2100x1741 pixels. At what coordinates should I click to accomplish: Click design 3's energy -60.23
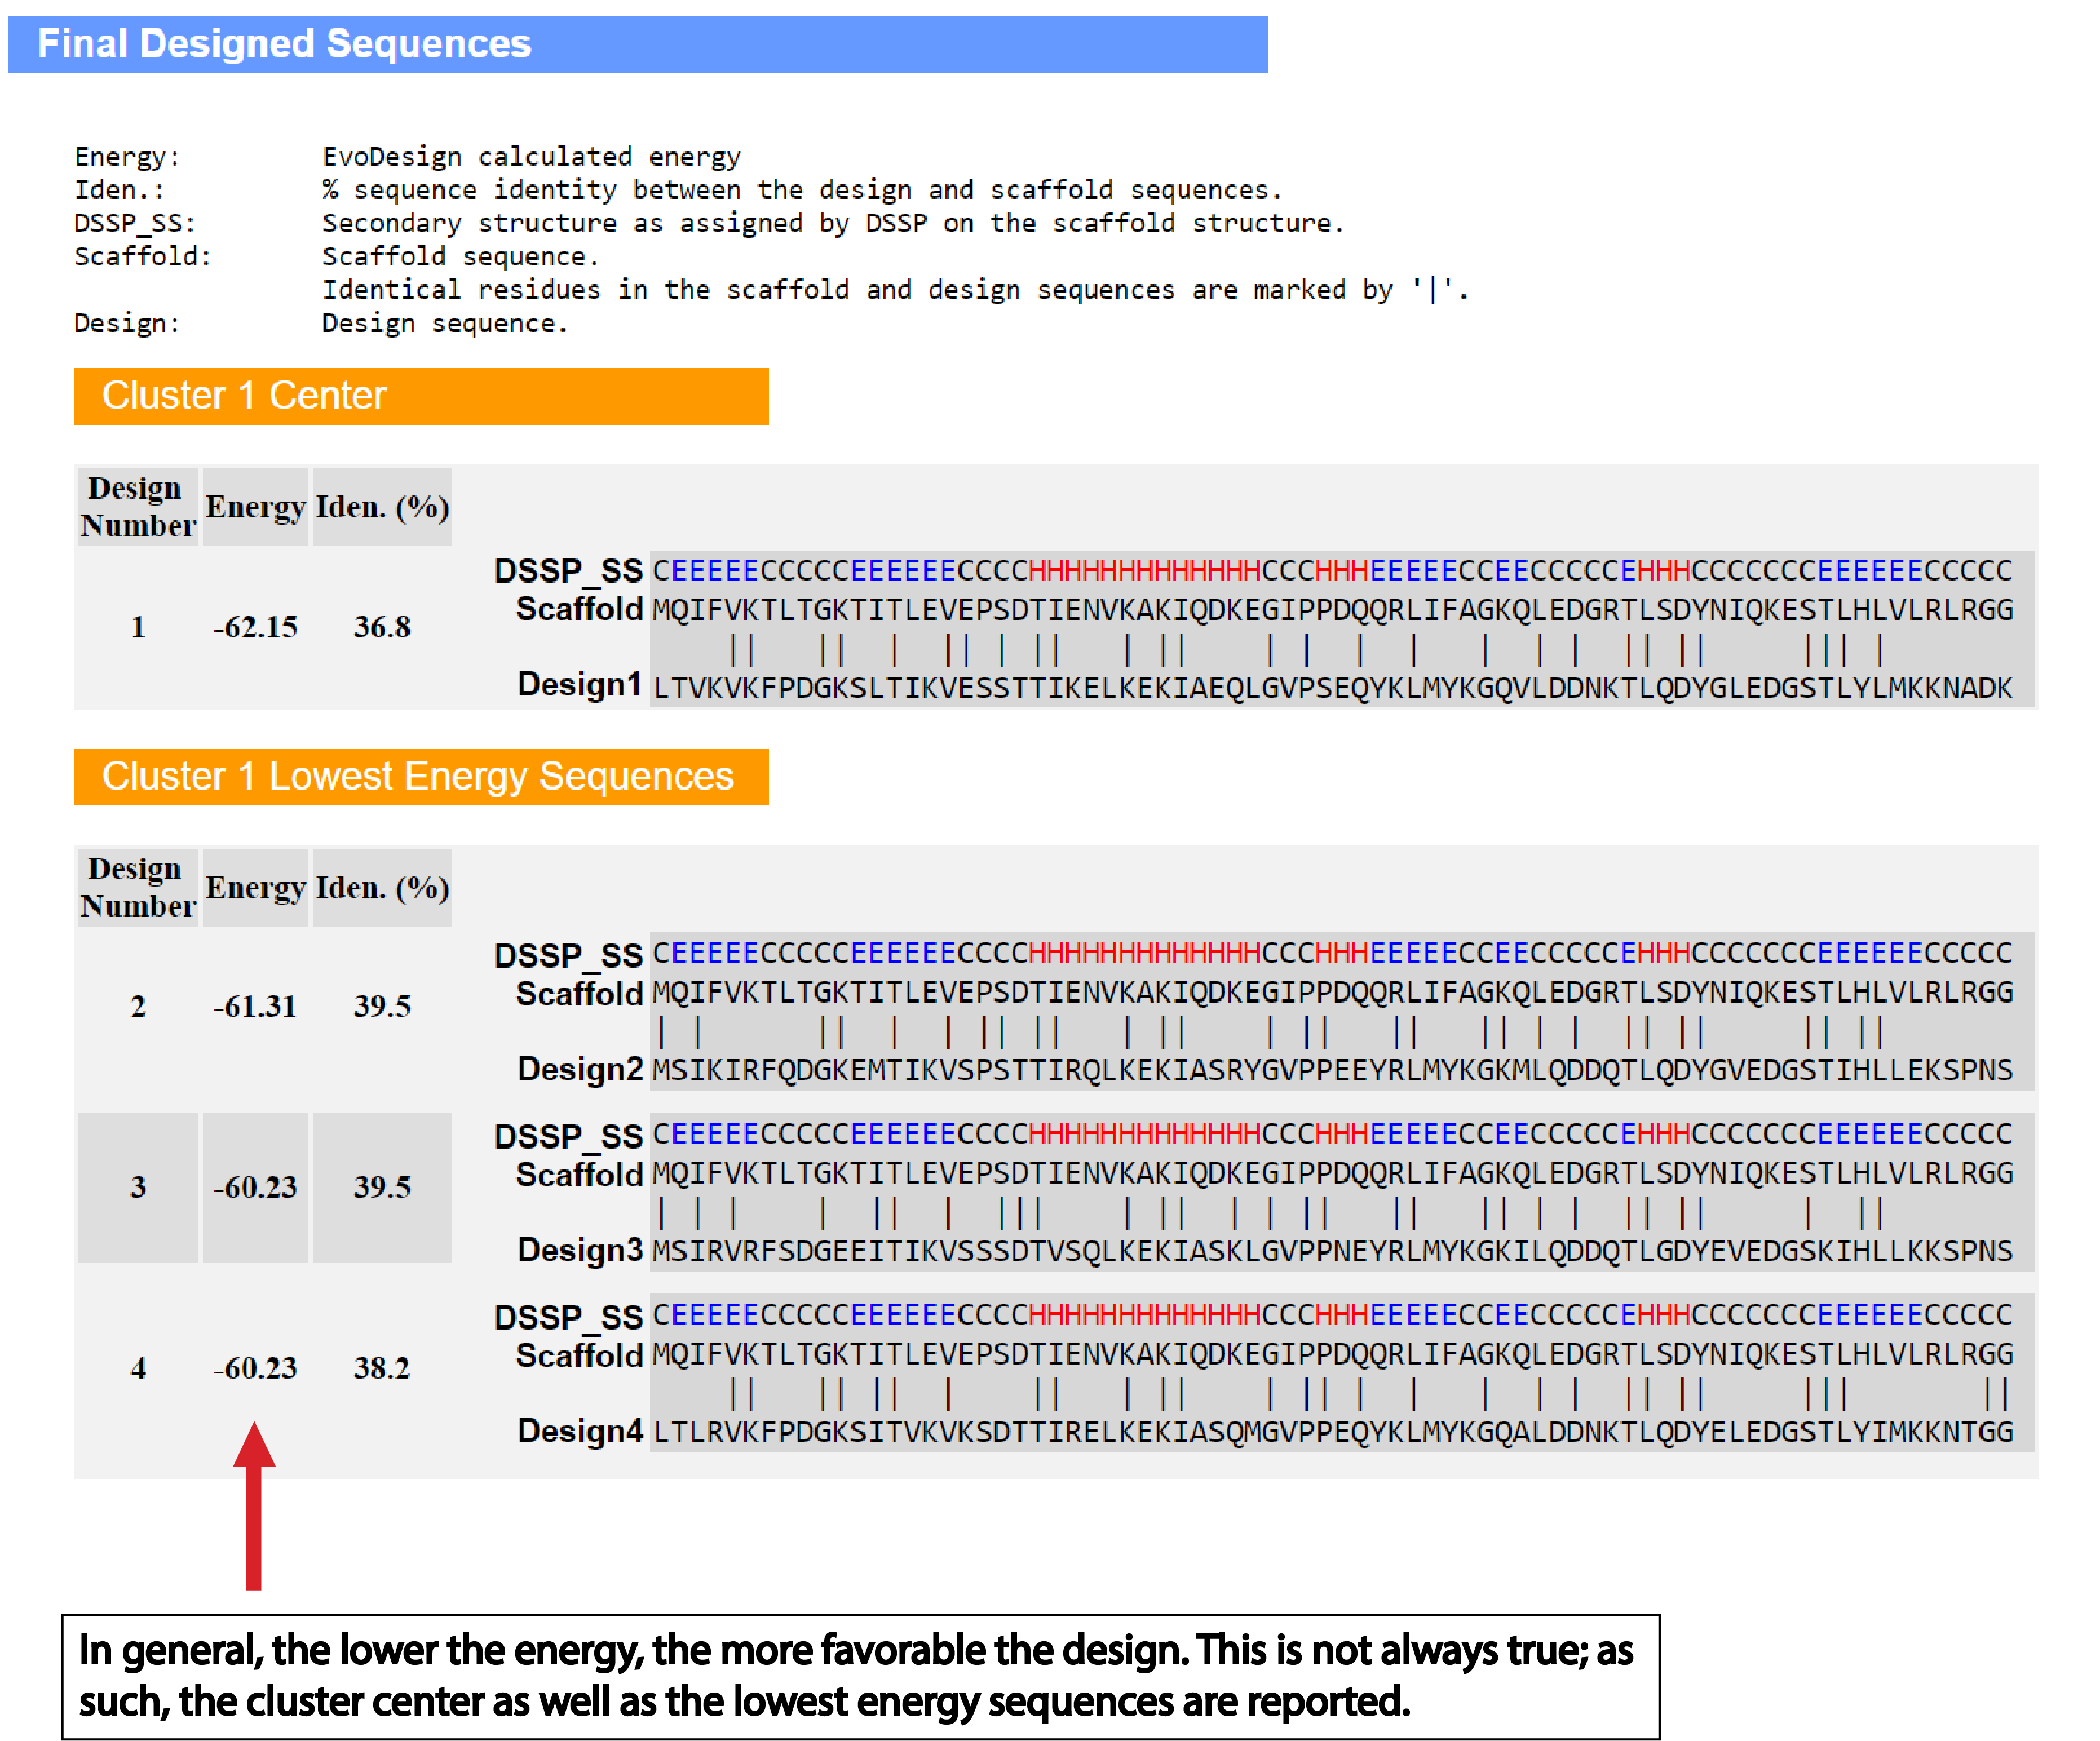[x=255, y=1187]
